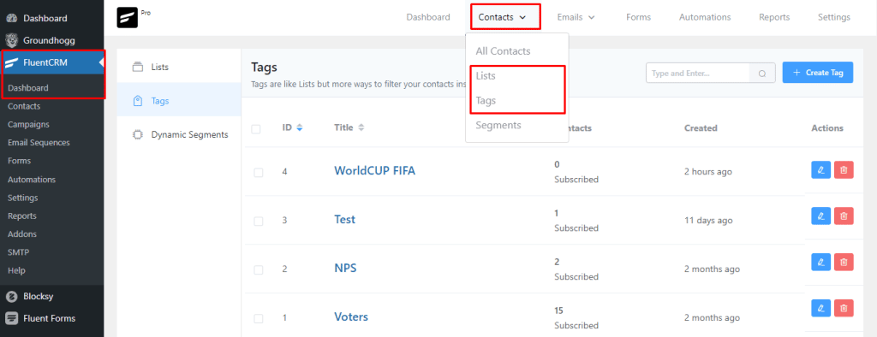Screen dimensions: 877x337
Task: Click the Type and Enter search field
Action: pyautogui.click(x=698, y=74)
